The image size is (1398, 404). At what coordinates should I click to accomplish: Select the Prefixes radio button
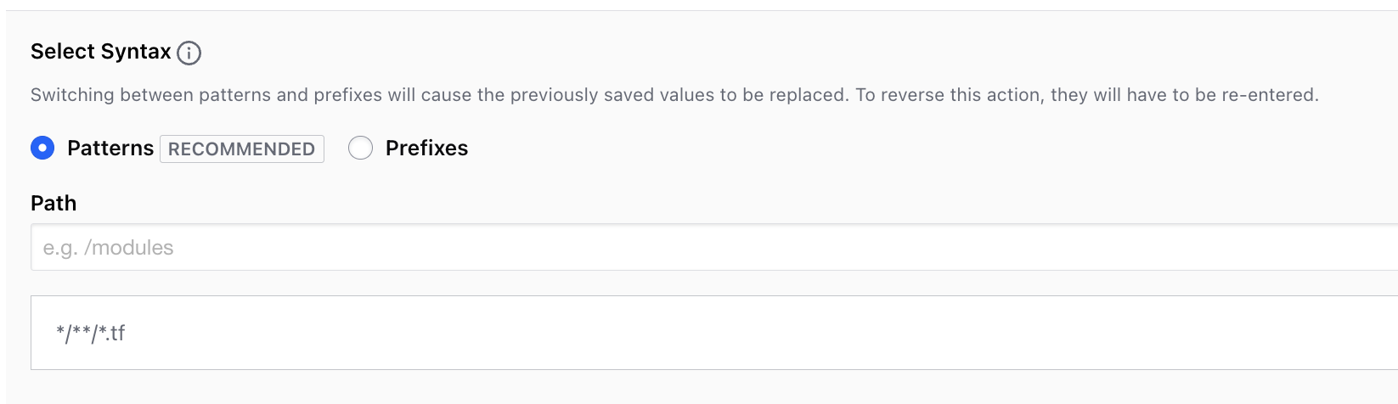pyautogui.click(x=360, y=148)
